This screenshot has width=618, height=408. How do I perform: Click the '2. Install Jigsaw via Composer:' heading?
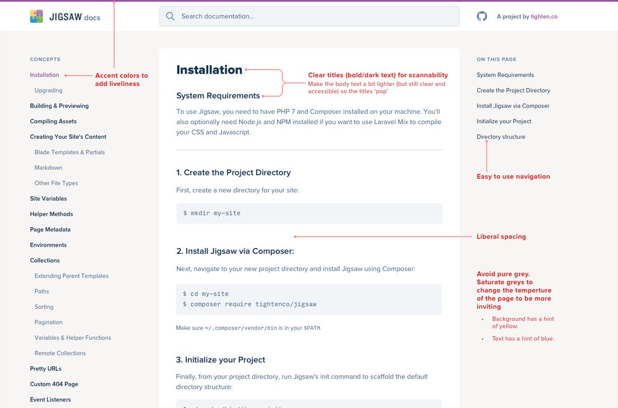coord(235,251)
